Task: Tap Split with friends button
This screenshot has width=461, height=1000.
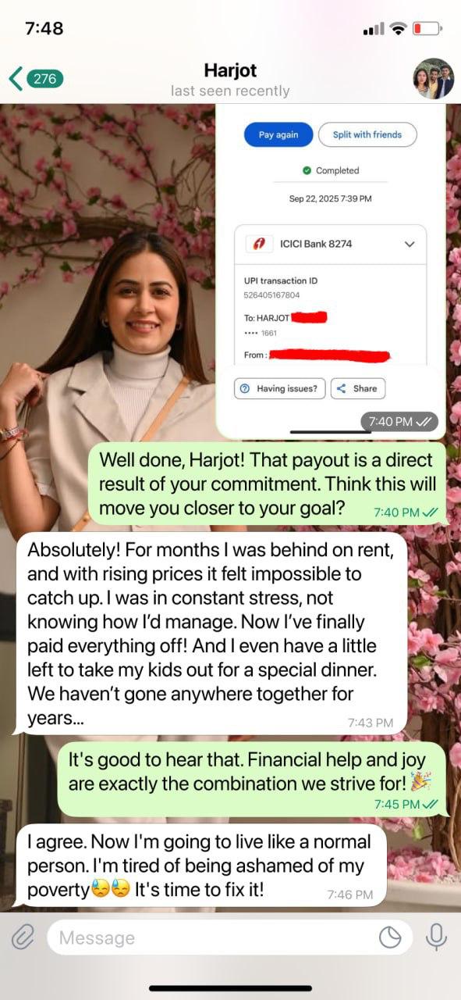Action: [367, 134]
